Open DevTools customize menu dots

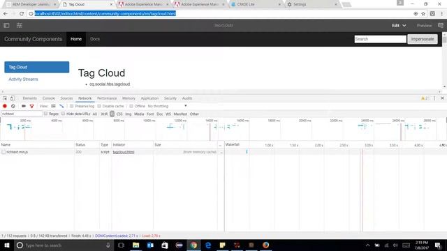(x=434, y=98)
